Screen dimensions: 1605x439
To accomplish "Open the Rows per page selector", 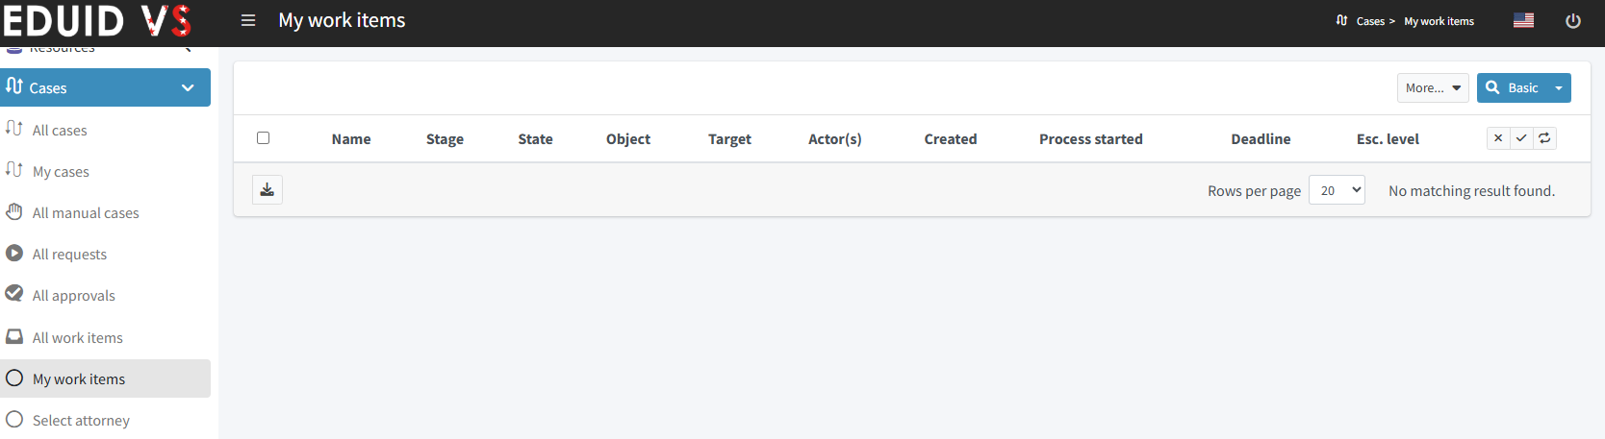I will pos(1337,190).
